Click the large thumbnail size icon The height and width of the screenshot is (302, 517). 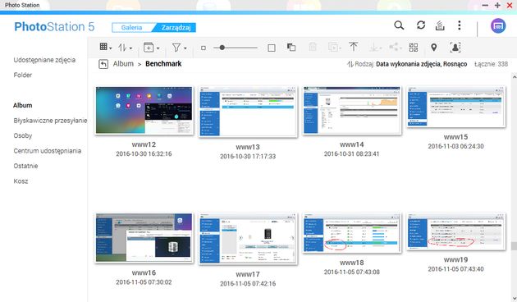point(272,48)
